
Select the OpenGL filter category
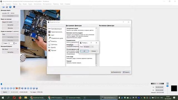point(52,47)
